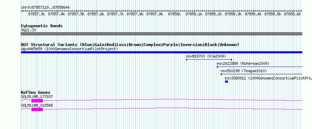The height and width of the screenshot is (129, 312).
Task: Click the GOLM1 NM_016548 magenta exon box
Action: [37, 109]
